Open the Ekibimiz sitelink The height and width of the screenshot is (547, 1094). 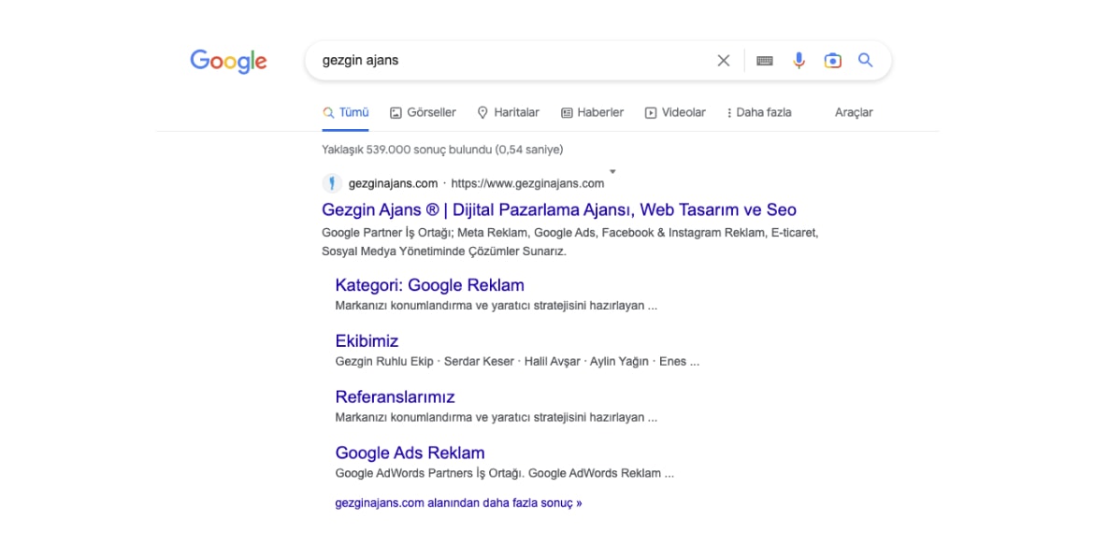click(x=367, y=341)
